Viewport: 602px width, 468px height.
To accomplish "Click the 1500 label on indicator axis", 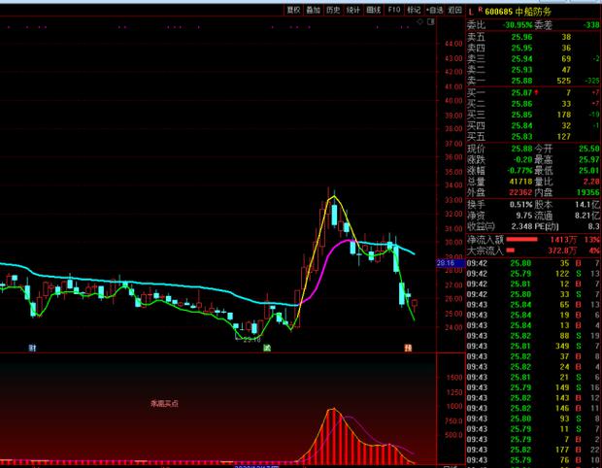I will [454, 378].
